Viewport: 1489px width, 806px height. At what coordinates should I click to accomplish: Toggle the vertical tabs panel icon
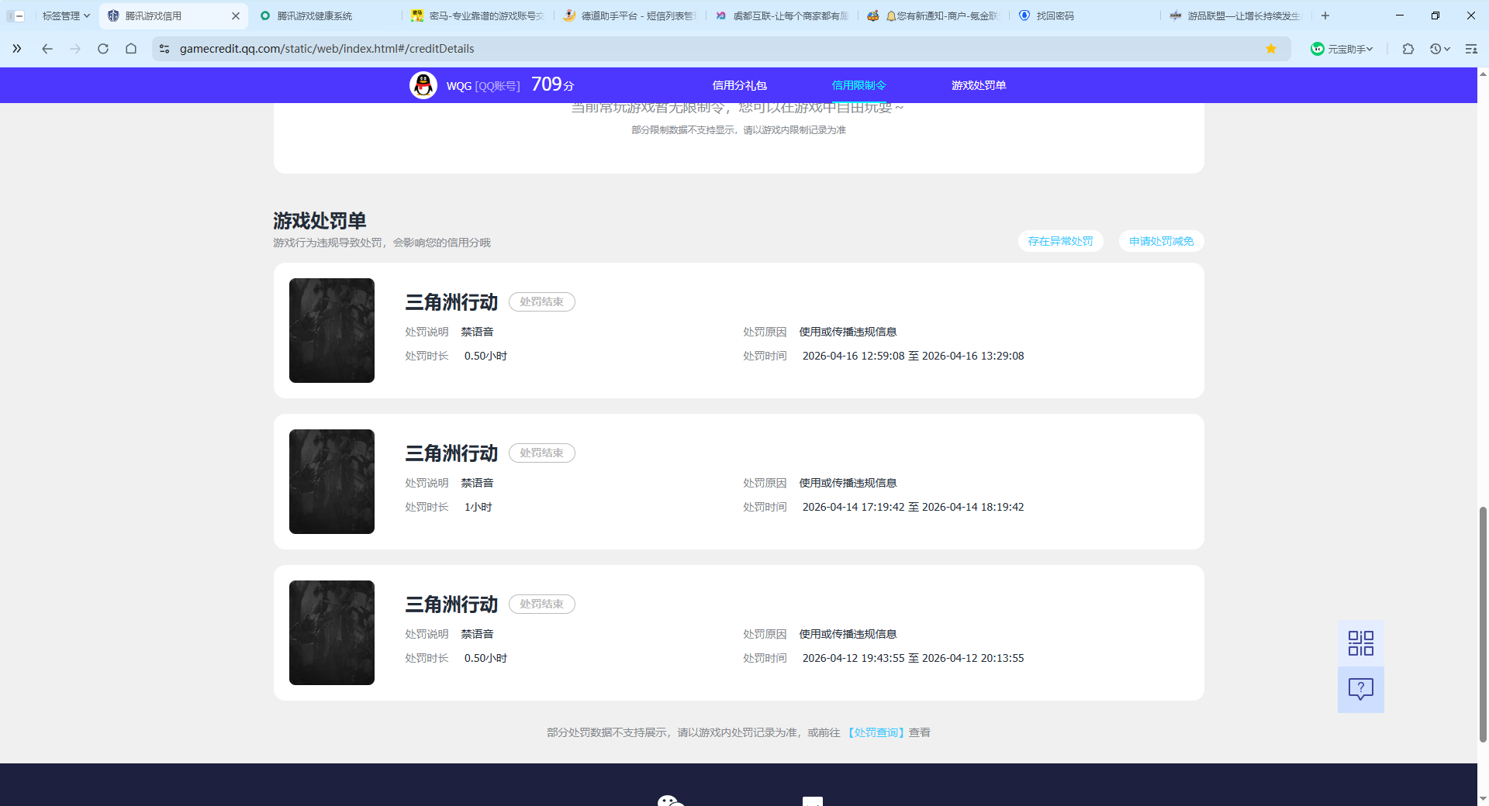click(16, 15)
